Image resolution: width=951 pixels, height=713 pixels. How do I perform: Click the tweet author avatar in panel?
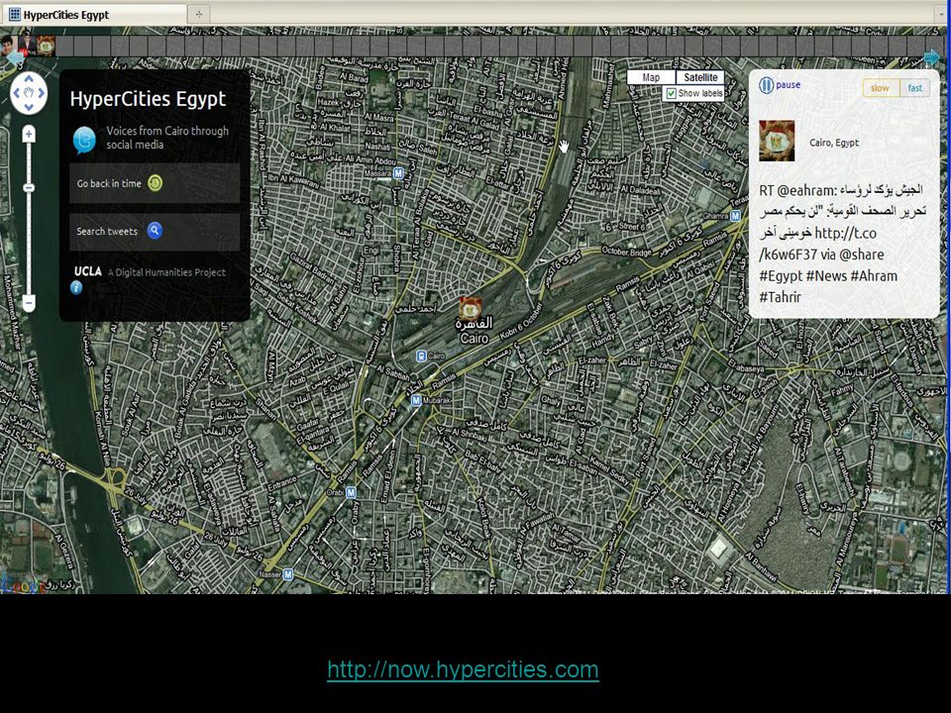(777, 140)
